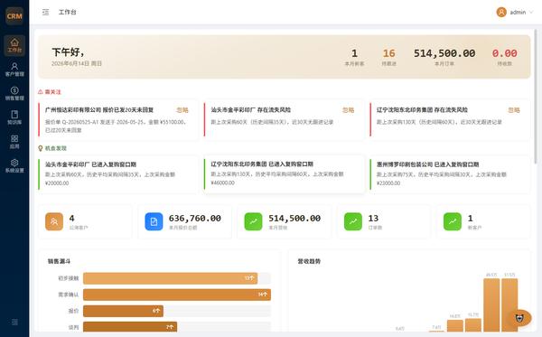Click the 报价 funnel bar showing 6个
Viewport: 542px width, 337px height.
click(123, 311)
